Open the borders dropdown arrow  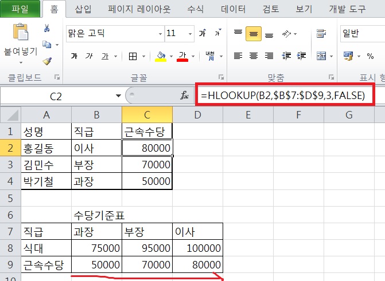click(143, 57)
